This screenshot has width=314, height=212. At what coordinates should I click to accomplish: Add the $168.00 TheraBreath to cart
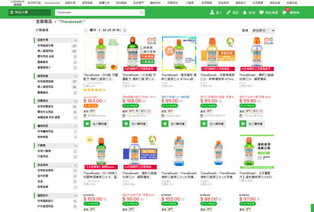135,124
